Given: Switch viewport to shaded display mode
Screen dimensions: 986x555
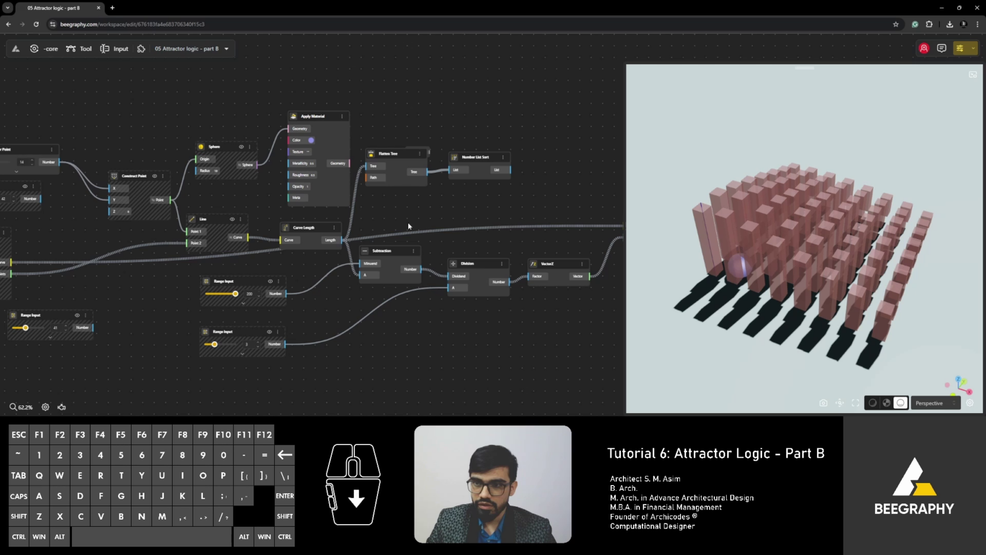Looking at the screenshot, I should (887, 403).
